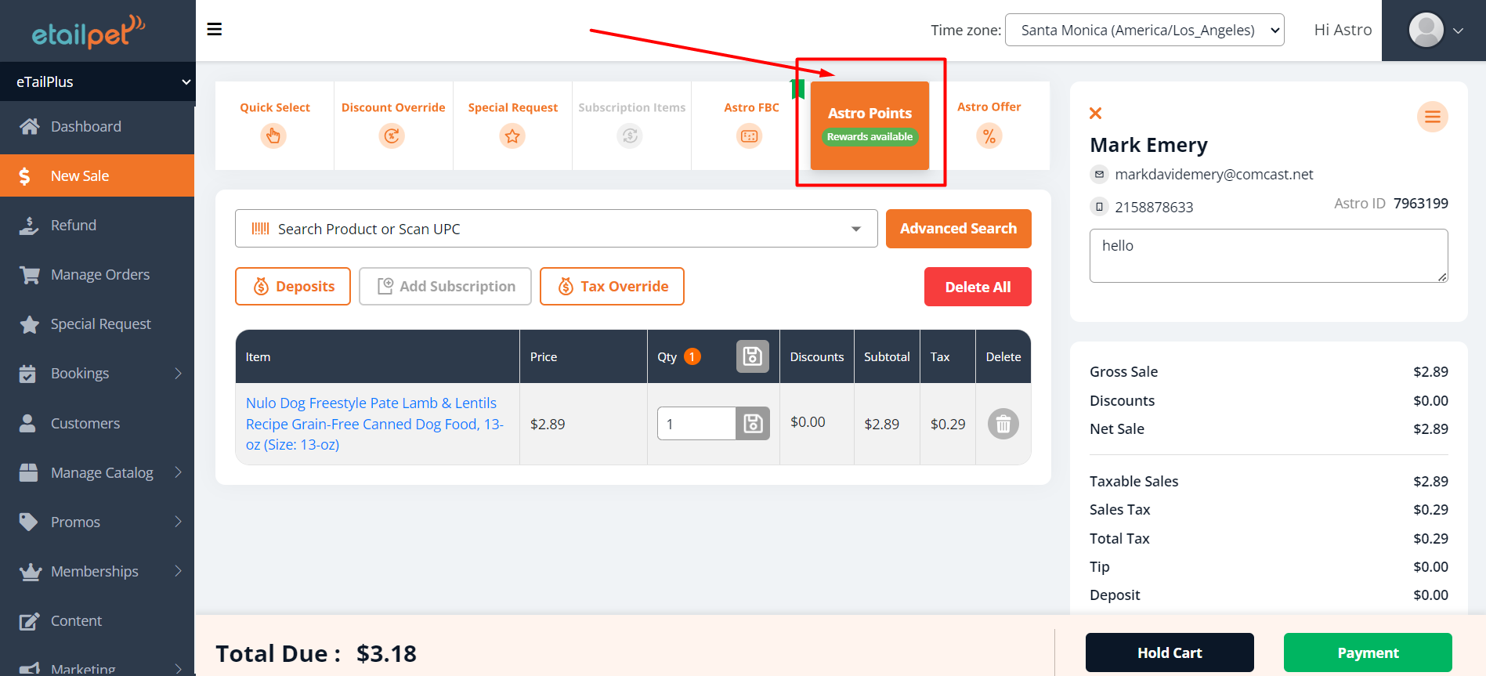This screenshot has height=676, width=1486.
Task: Open Discount Override option
Action: [392, 136]
